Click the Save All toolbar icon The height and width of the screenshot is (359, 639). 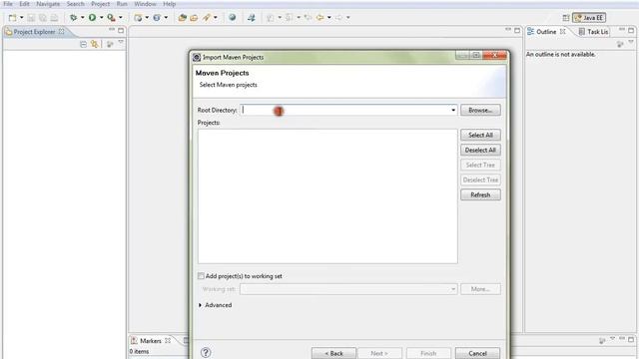[x=43, y=18]
